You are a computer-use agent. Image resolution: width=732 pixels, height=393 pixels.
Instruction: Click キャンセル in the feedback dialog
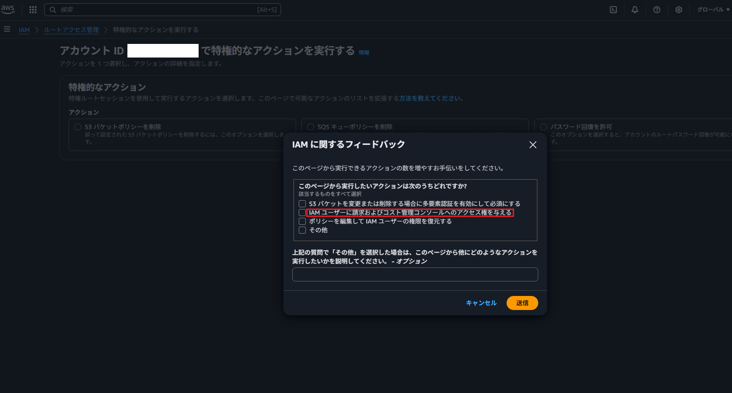pyautogui.click(x=481, y=303)
